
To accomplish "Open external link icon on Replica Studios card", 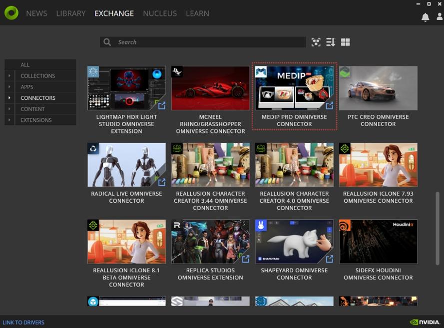I will (246, 259).
